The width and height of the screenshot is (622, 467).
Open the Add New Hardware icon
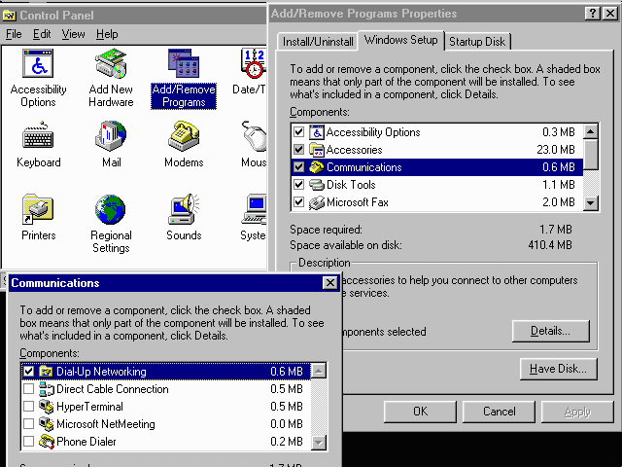111,66
